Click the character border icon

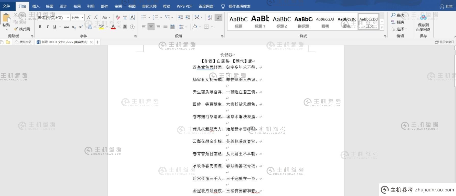(132, 17)
